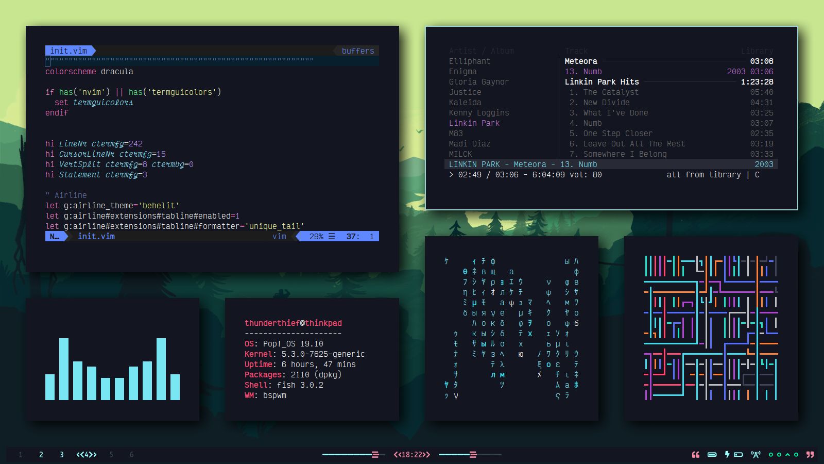Select the init.vim buffer tab
The width and height of the screenshot is (824, 464).
pyautogui.click(x=67, y=51)
